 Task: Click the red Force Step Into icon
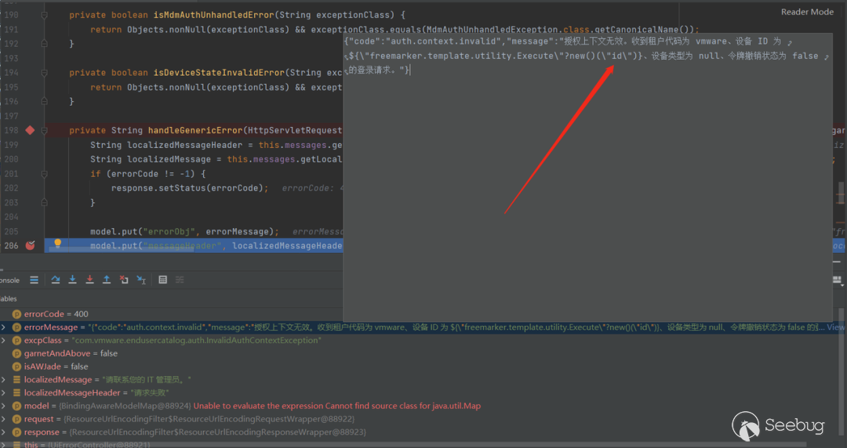pyautogui.click(x=89, y=280)
